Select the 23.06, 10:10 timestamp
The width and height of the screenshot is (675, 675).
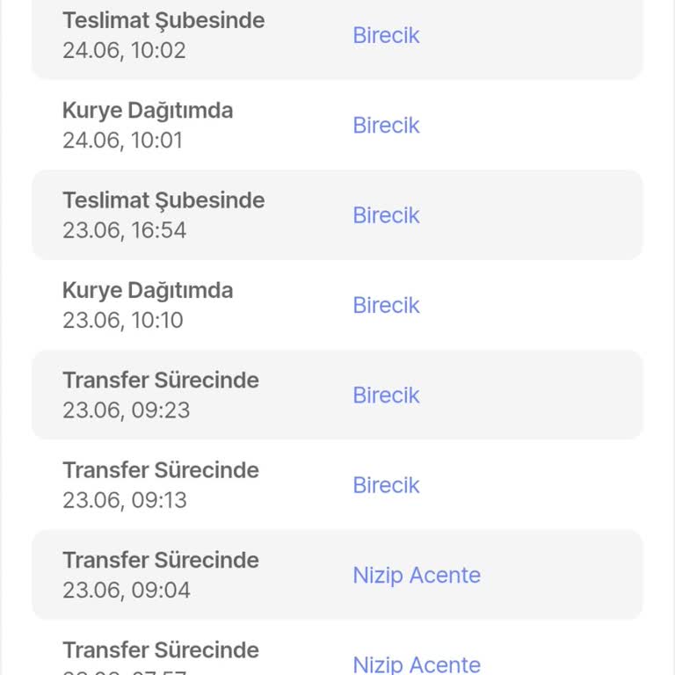coord(123,320)
